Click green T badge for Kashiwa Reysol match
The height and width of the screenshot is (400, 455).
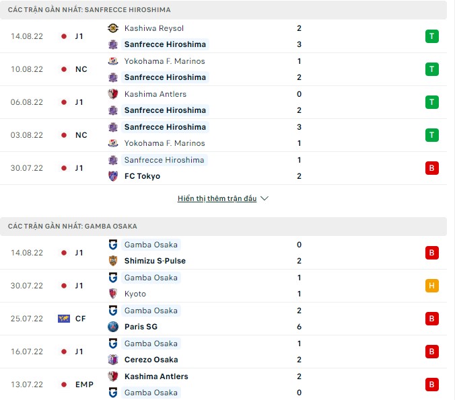coord(431,36)
